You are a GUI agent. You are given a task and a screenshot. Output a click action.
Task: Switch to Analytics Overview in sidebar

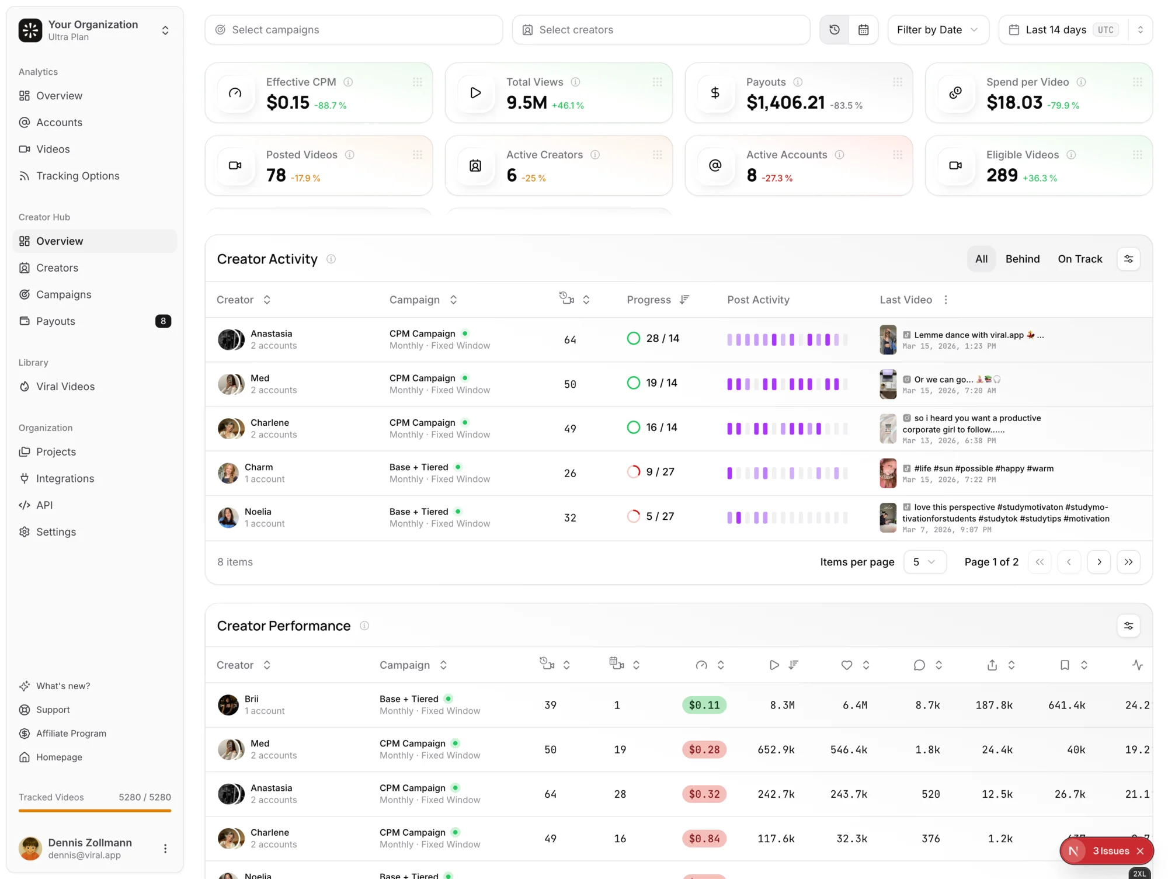pyautogui.click(x=59, y=95)
